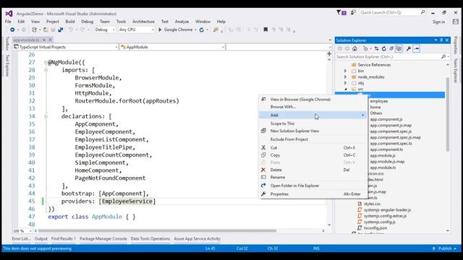This screenshot has height=260, width=463.
Task: Open the AppModule navigation dropdown
Action: click(x=172, y=47)
